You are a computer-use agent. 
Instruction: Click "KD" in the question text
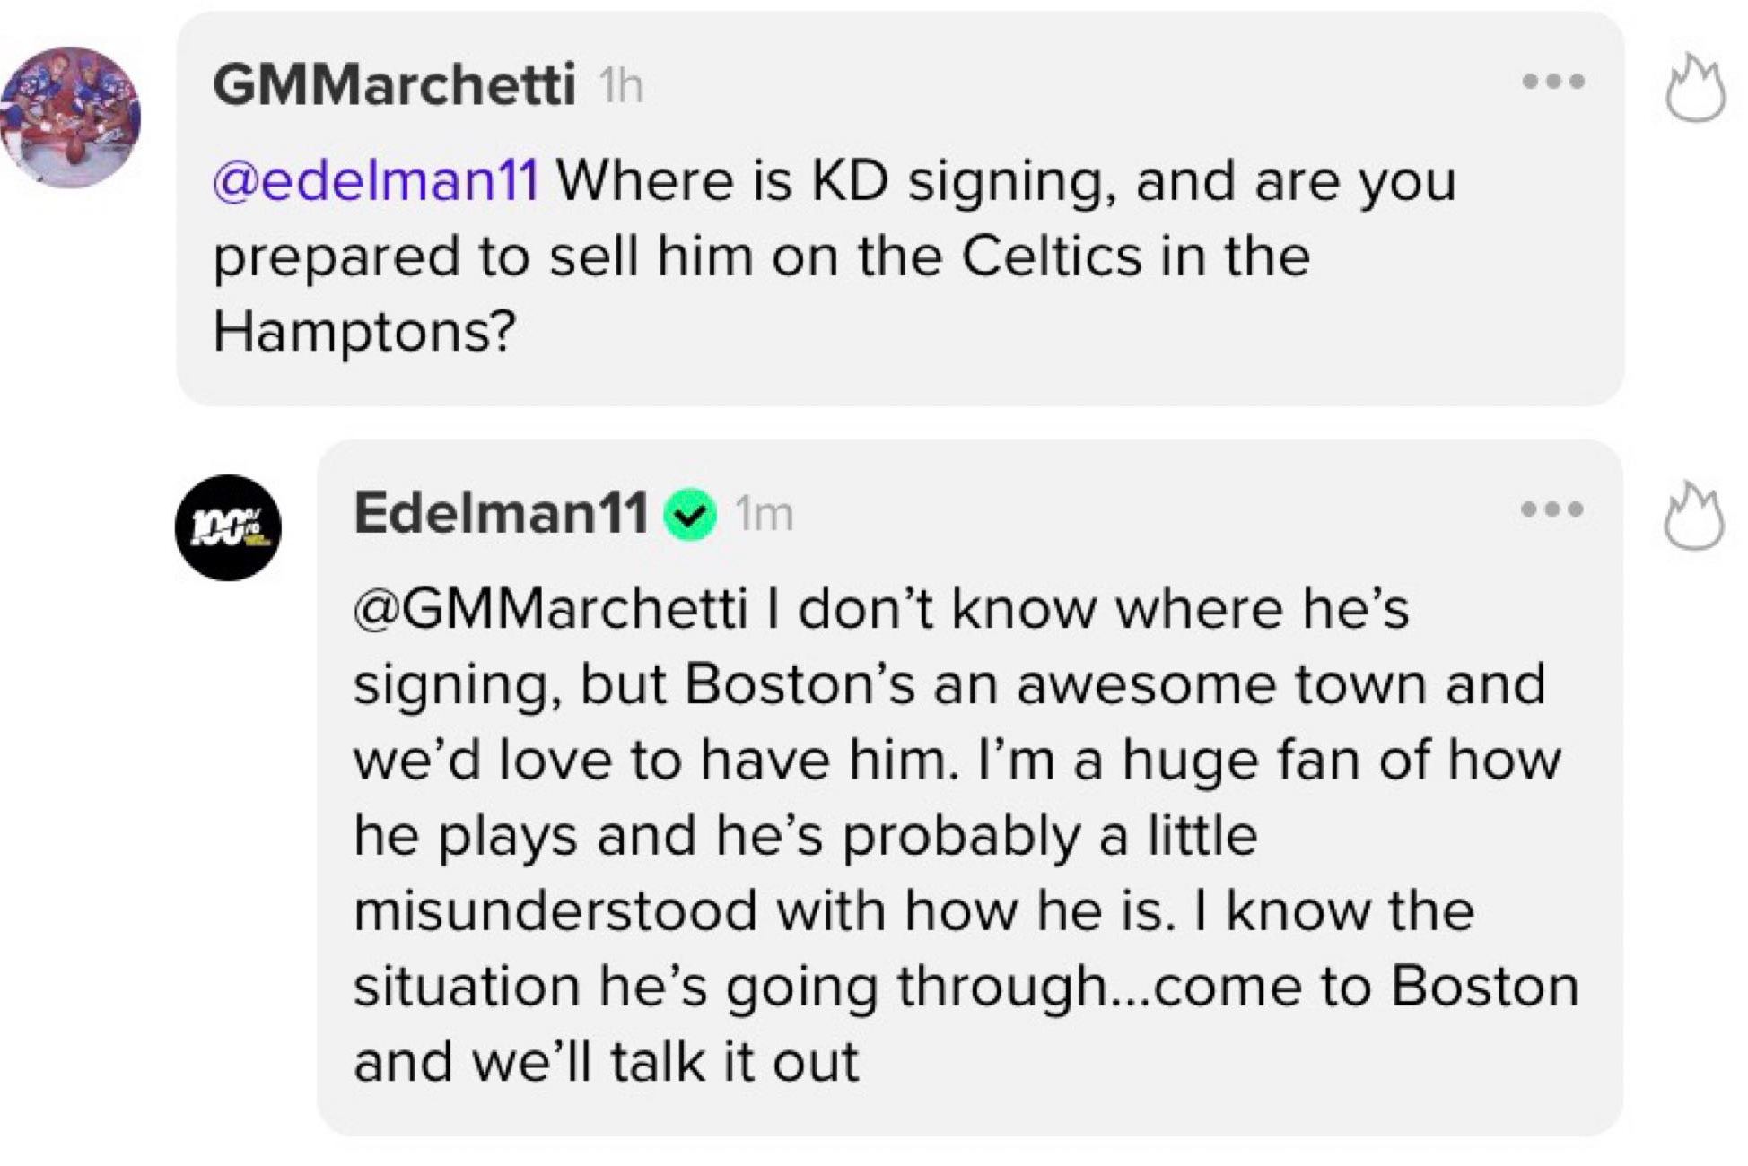point(850,180)
